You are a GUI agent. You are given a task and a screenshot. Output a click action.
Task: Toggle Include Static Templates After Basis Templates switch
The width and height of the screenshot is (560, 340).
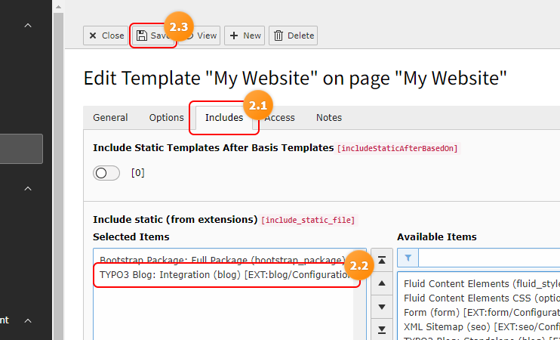click(x=106, y=173)
